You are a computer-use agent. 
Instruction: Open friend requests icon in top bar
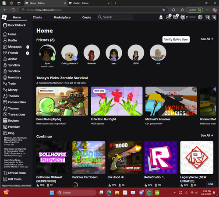click(168, 17)
